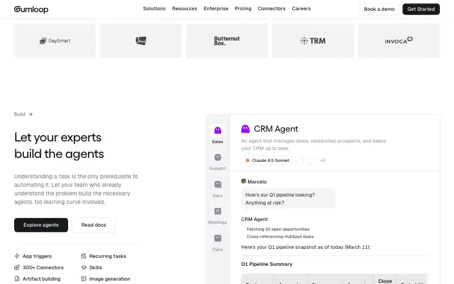Screen dimensions: 454x284
Task: Click the Claude 4.5 Sonnet model chip
Action: point(267,160)
